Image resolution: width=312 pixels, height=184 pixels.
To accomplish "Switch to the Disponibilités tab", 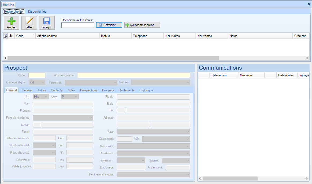I will (x=37, y=12).
